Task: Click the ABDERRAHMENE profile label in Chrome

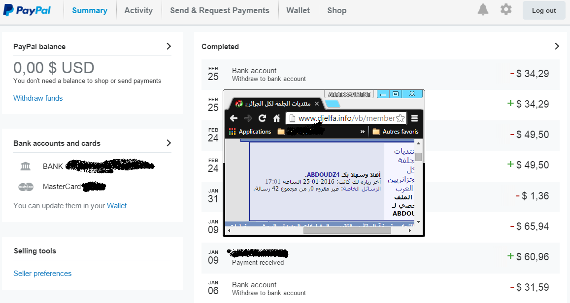Action: pyautogui.click(x=349, y=94)
